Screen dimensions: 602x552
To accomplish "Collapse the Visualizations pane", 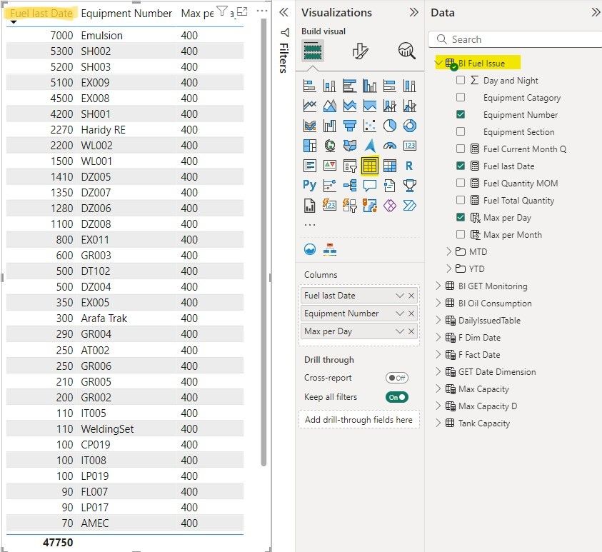I will pyautogui.click(x=413, y=12).
